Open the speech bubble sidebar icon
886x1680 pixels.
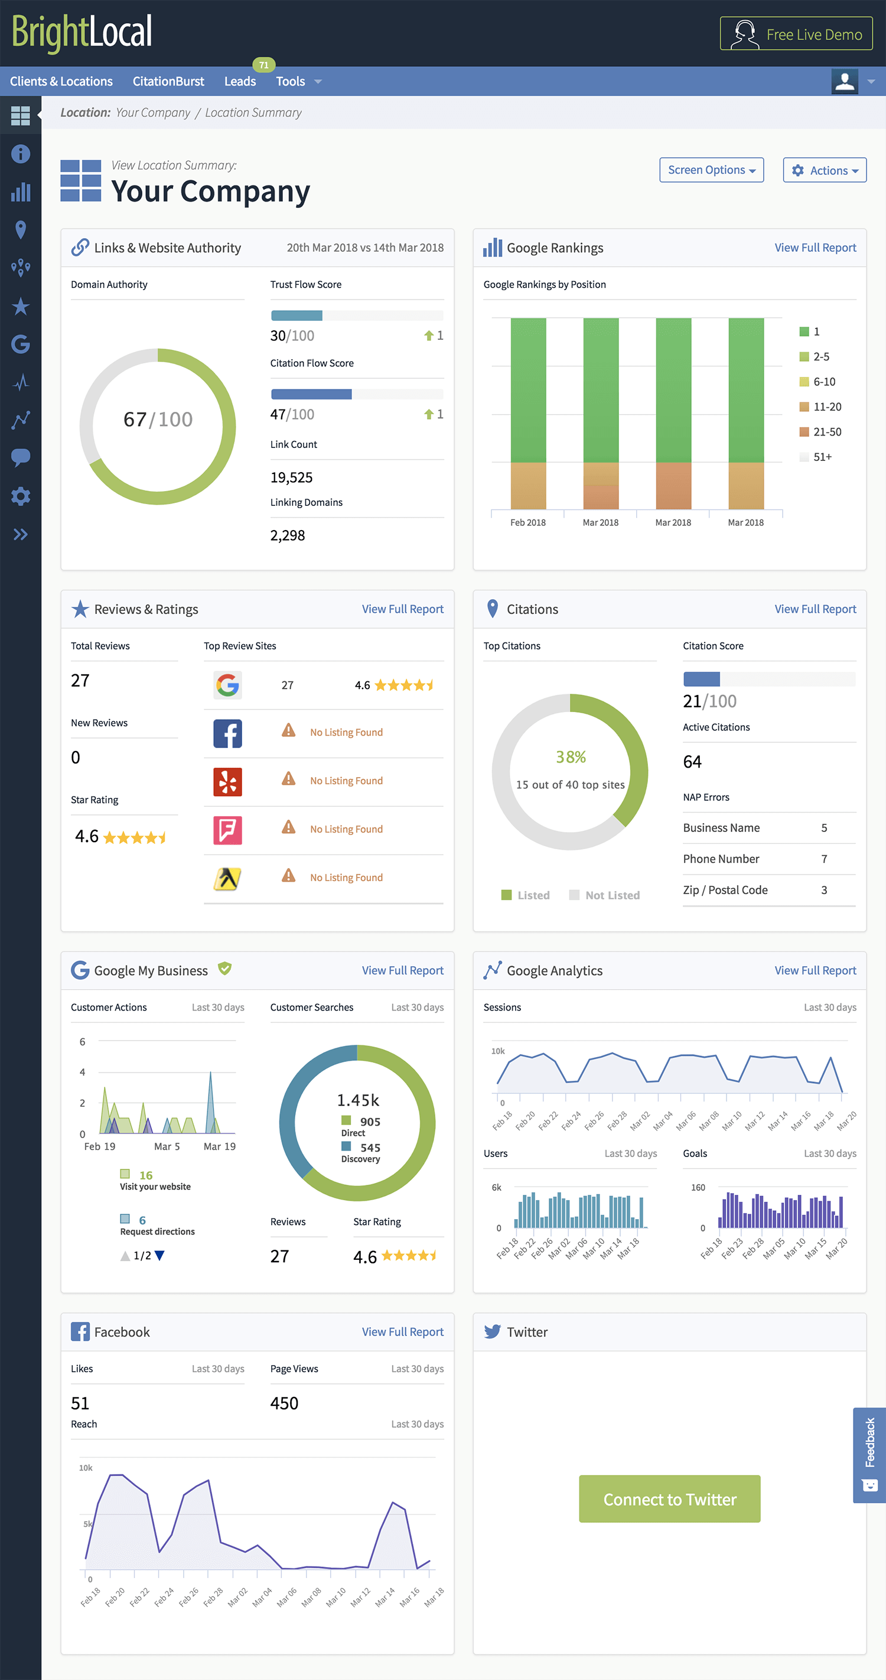point(20,458)
